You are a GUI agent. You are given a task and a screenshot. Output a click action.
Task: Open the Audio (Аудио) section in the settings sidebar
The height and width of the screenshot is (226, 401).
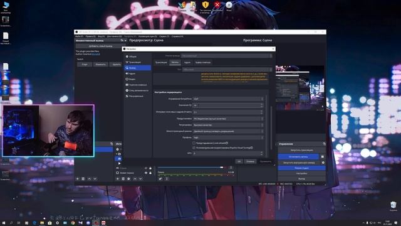[x=138, y=73]
